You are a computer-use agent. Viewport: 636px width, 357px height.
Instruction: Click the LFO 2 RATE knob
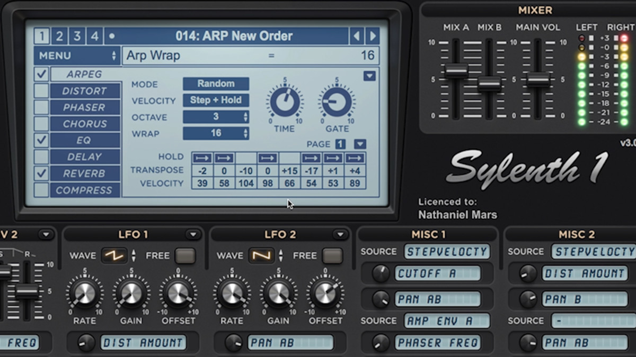pos(232,293)
